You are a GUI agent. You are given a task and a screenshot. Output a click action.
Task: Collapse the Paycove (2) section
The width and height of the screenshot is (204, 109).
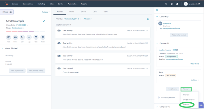click(x=157, y=43)
